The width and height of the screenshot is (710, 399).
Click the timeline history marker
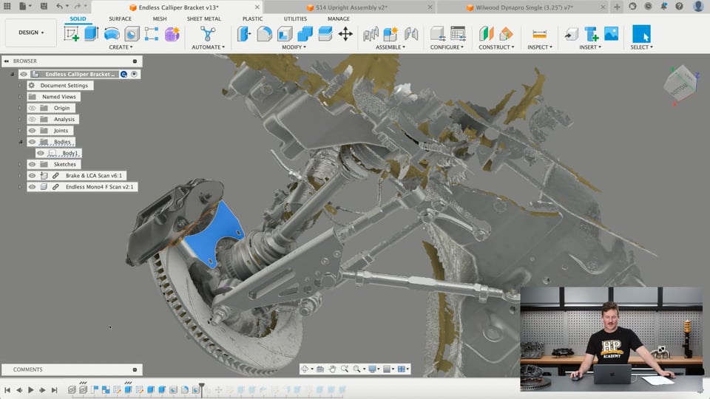click(202, 389)
